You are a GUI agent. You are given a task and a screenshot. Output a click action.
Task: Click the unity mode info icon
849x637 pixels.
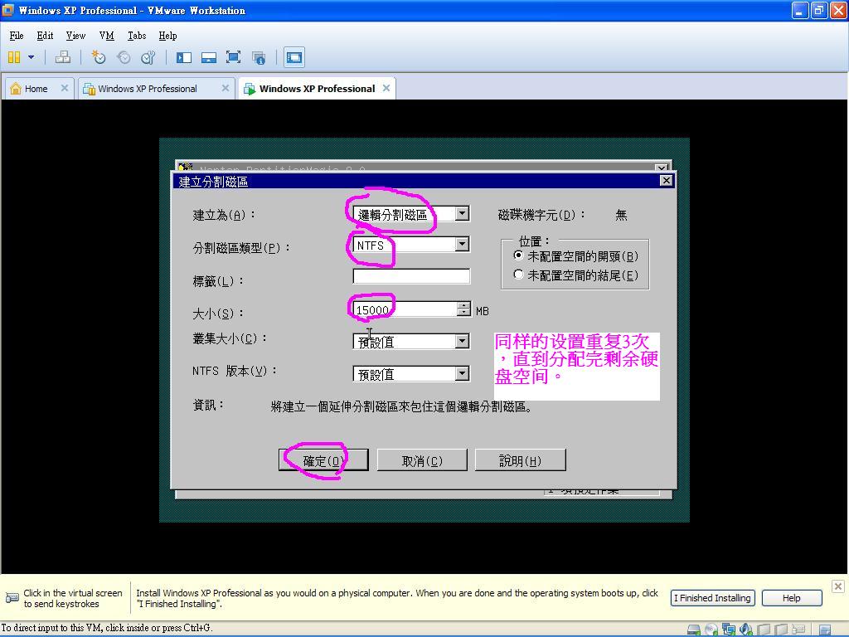click(259, 57)
